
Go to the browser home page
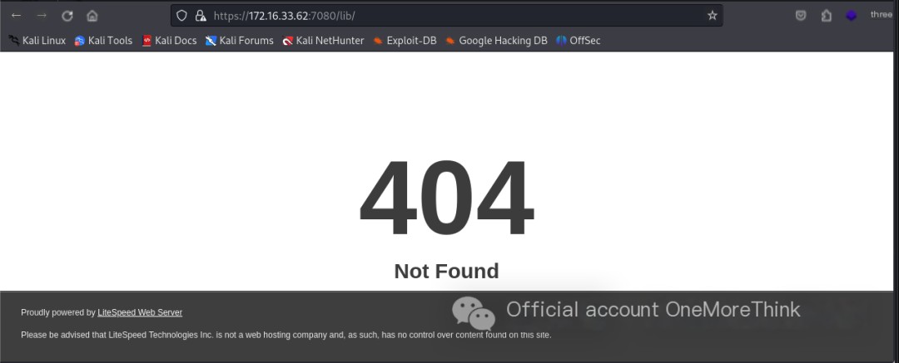tap(92, 16)
